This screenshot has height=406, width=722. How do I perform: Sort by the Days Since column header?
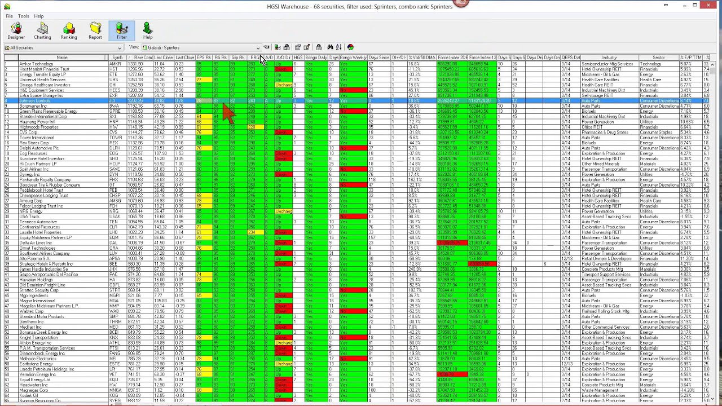tap(379, 58)
